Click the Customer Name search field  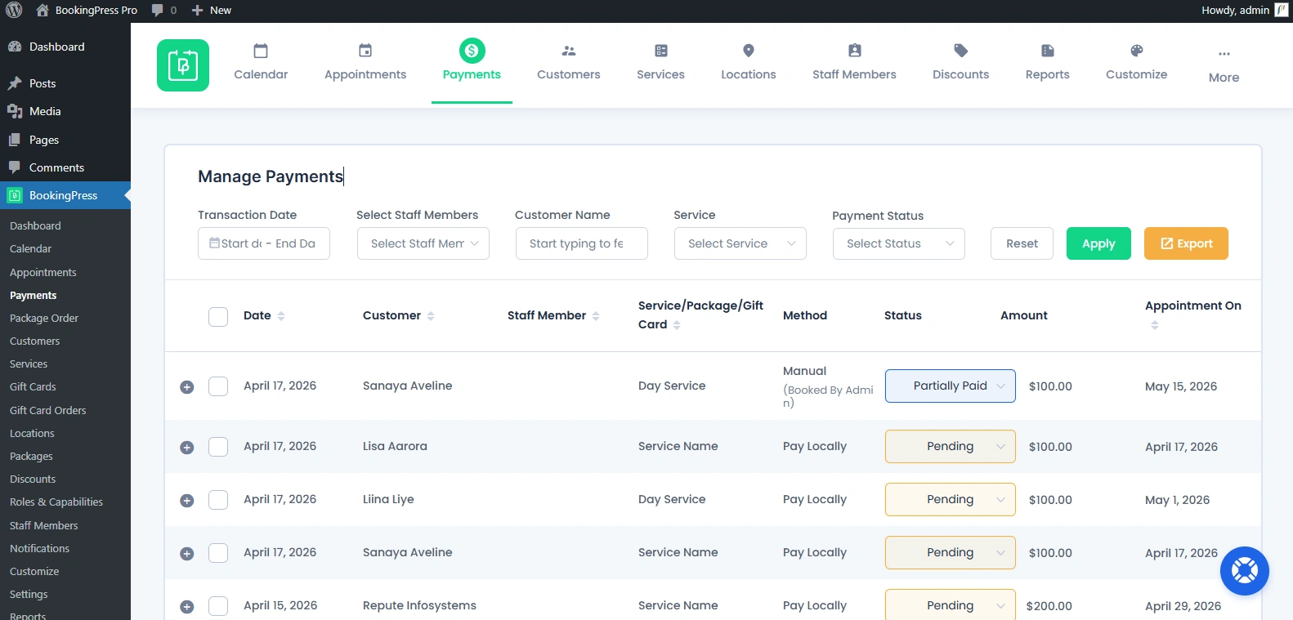582,243
